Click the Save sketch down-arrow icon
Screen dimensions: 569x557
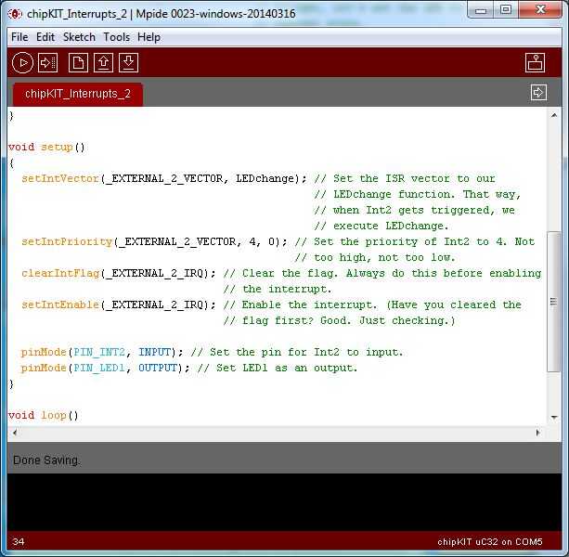[128, 63]
